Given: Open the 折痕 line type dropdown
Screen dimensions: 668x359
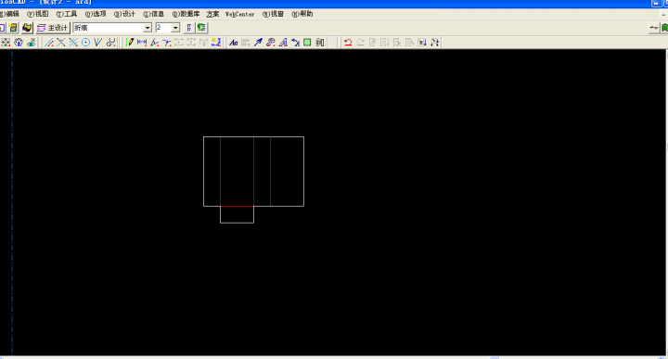Looking at the screenshot, I should pyautogui.click(x=148, y=28).
